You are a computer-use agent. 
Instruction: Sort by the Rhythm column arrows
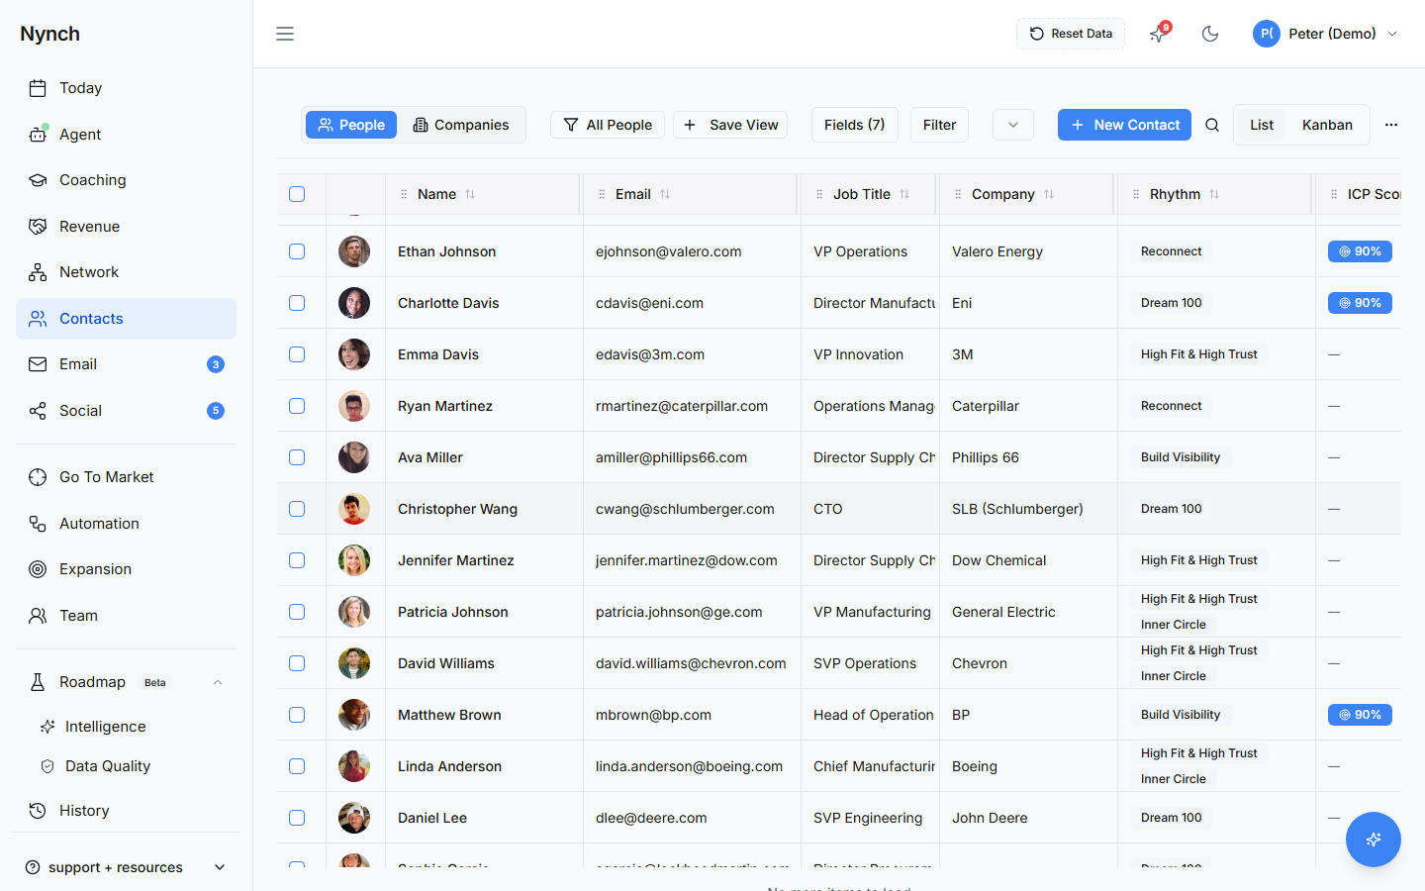[1214, 194]
